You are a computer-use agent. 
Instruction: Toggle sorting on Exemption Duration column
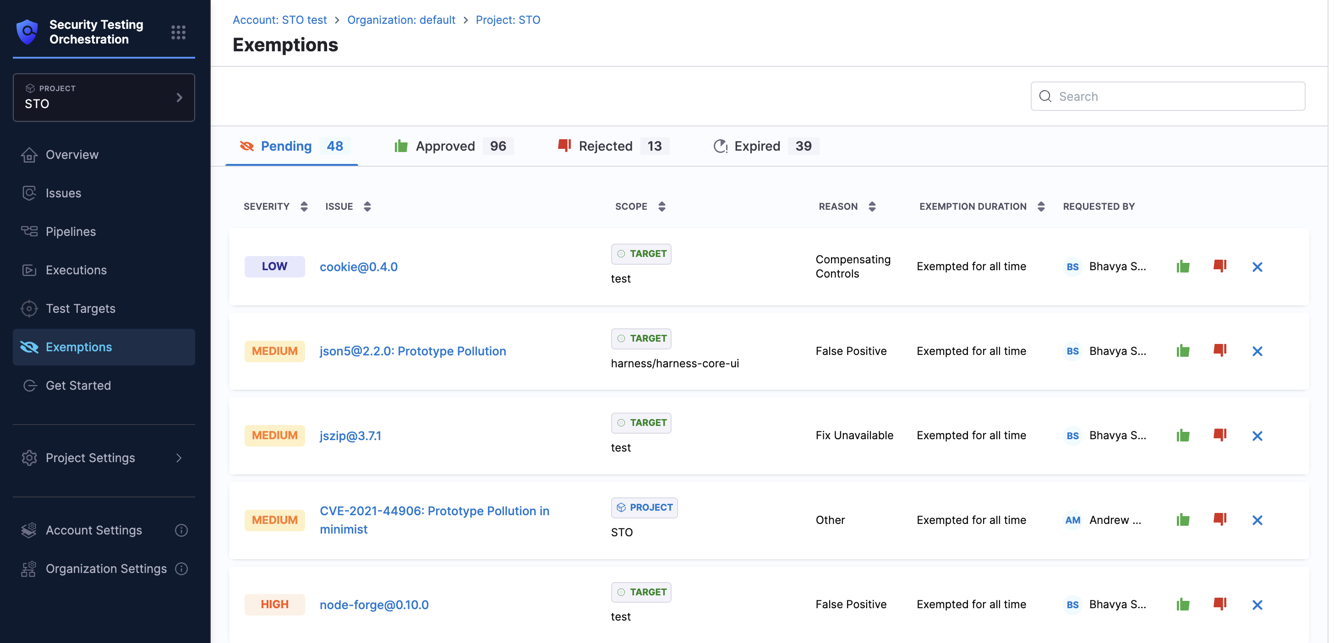pyautogui.click(x=1041, y=207)
